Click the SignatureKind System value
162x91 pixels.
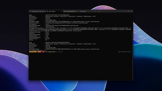click(48, 39)
